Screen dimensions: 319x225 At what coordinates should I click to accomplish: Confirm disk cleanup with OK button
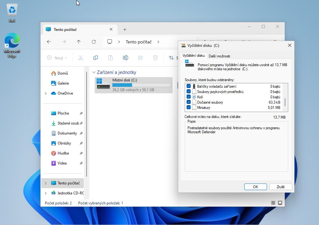(255, 187)
